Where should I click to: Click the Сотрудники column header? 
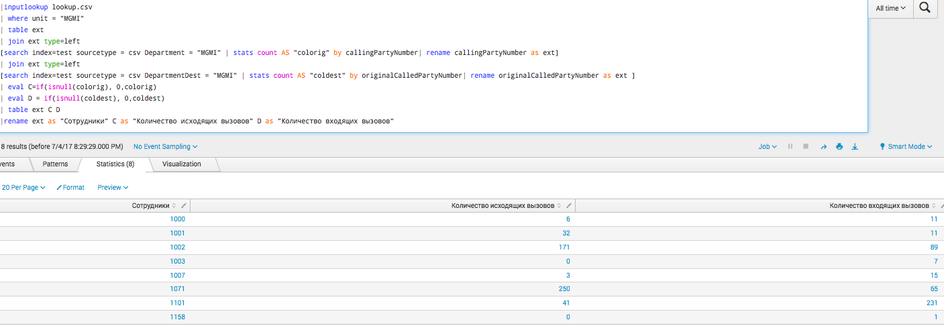point(95,206)
